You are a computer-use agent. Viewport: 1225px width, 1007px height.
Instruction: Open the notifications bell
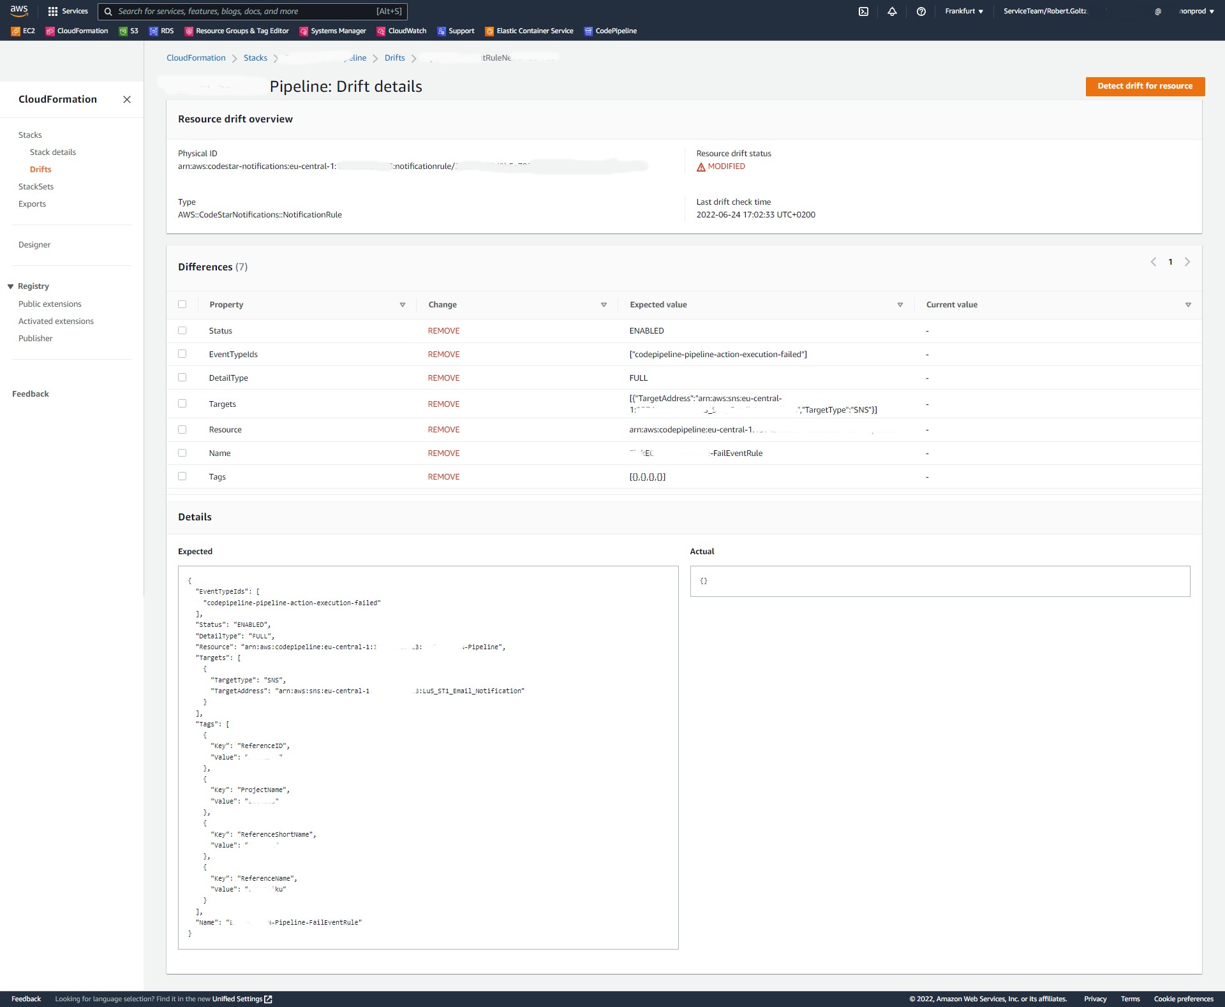pyautogui.click(x=893, y=11)
